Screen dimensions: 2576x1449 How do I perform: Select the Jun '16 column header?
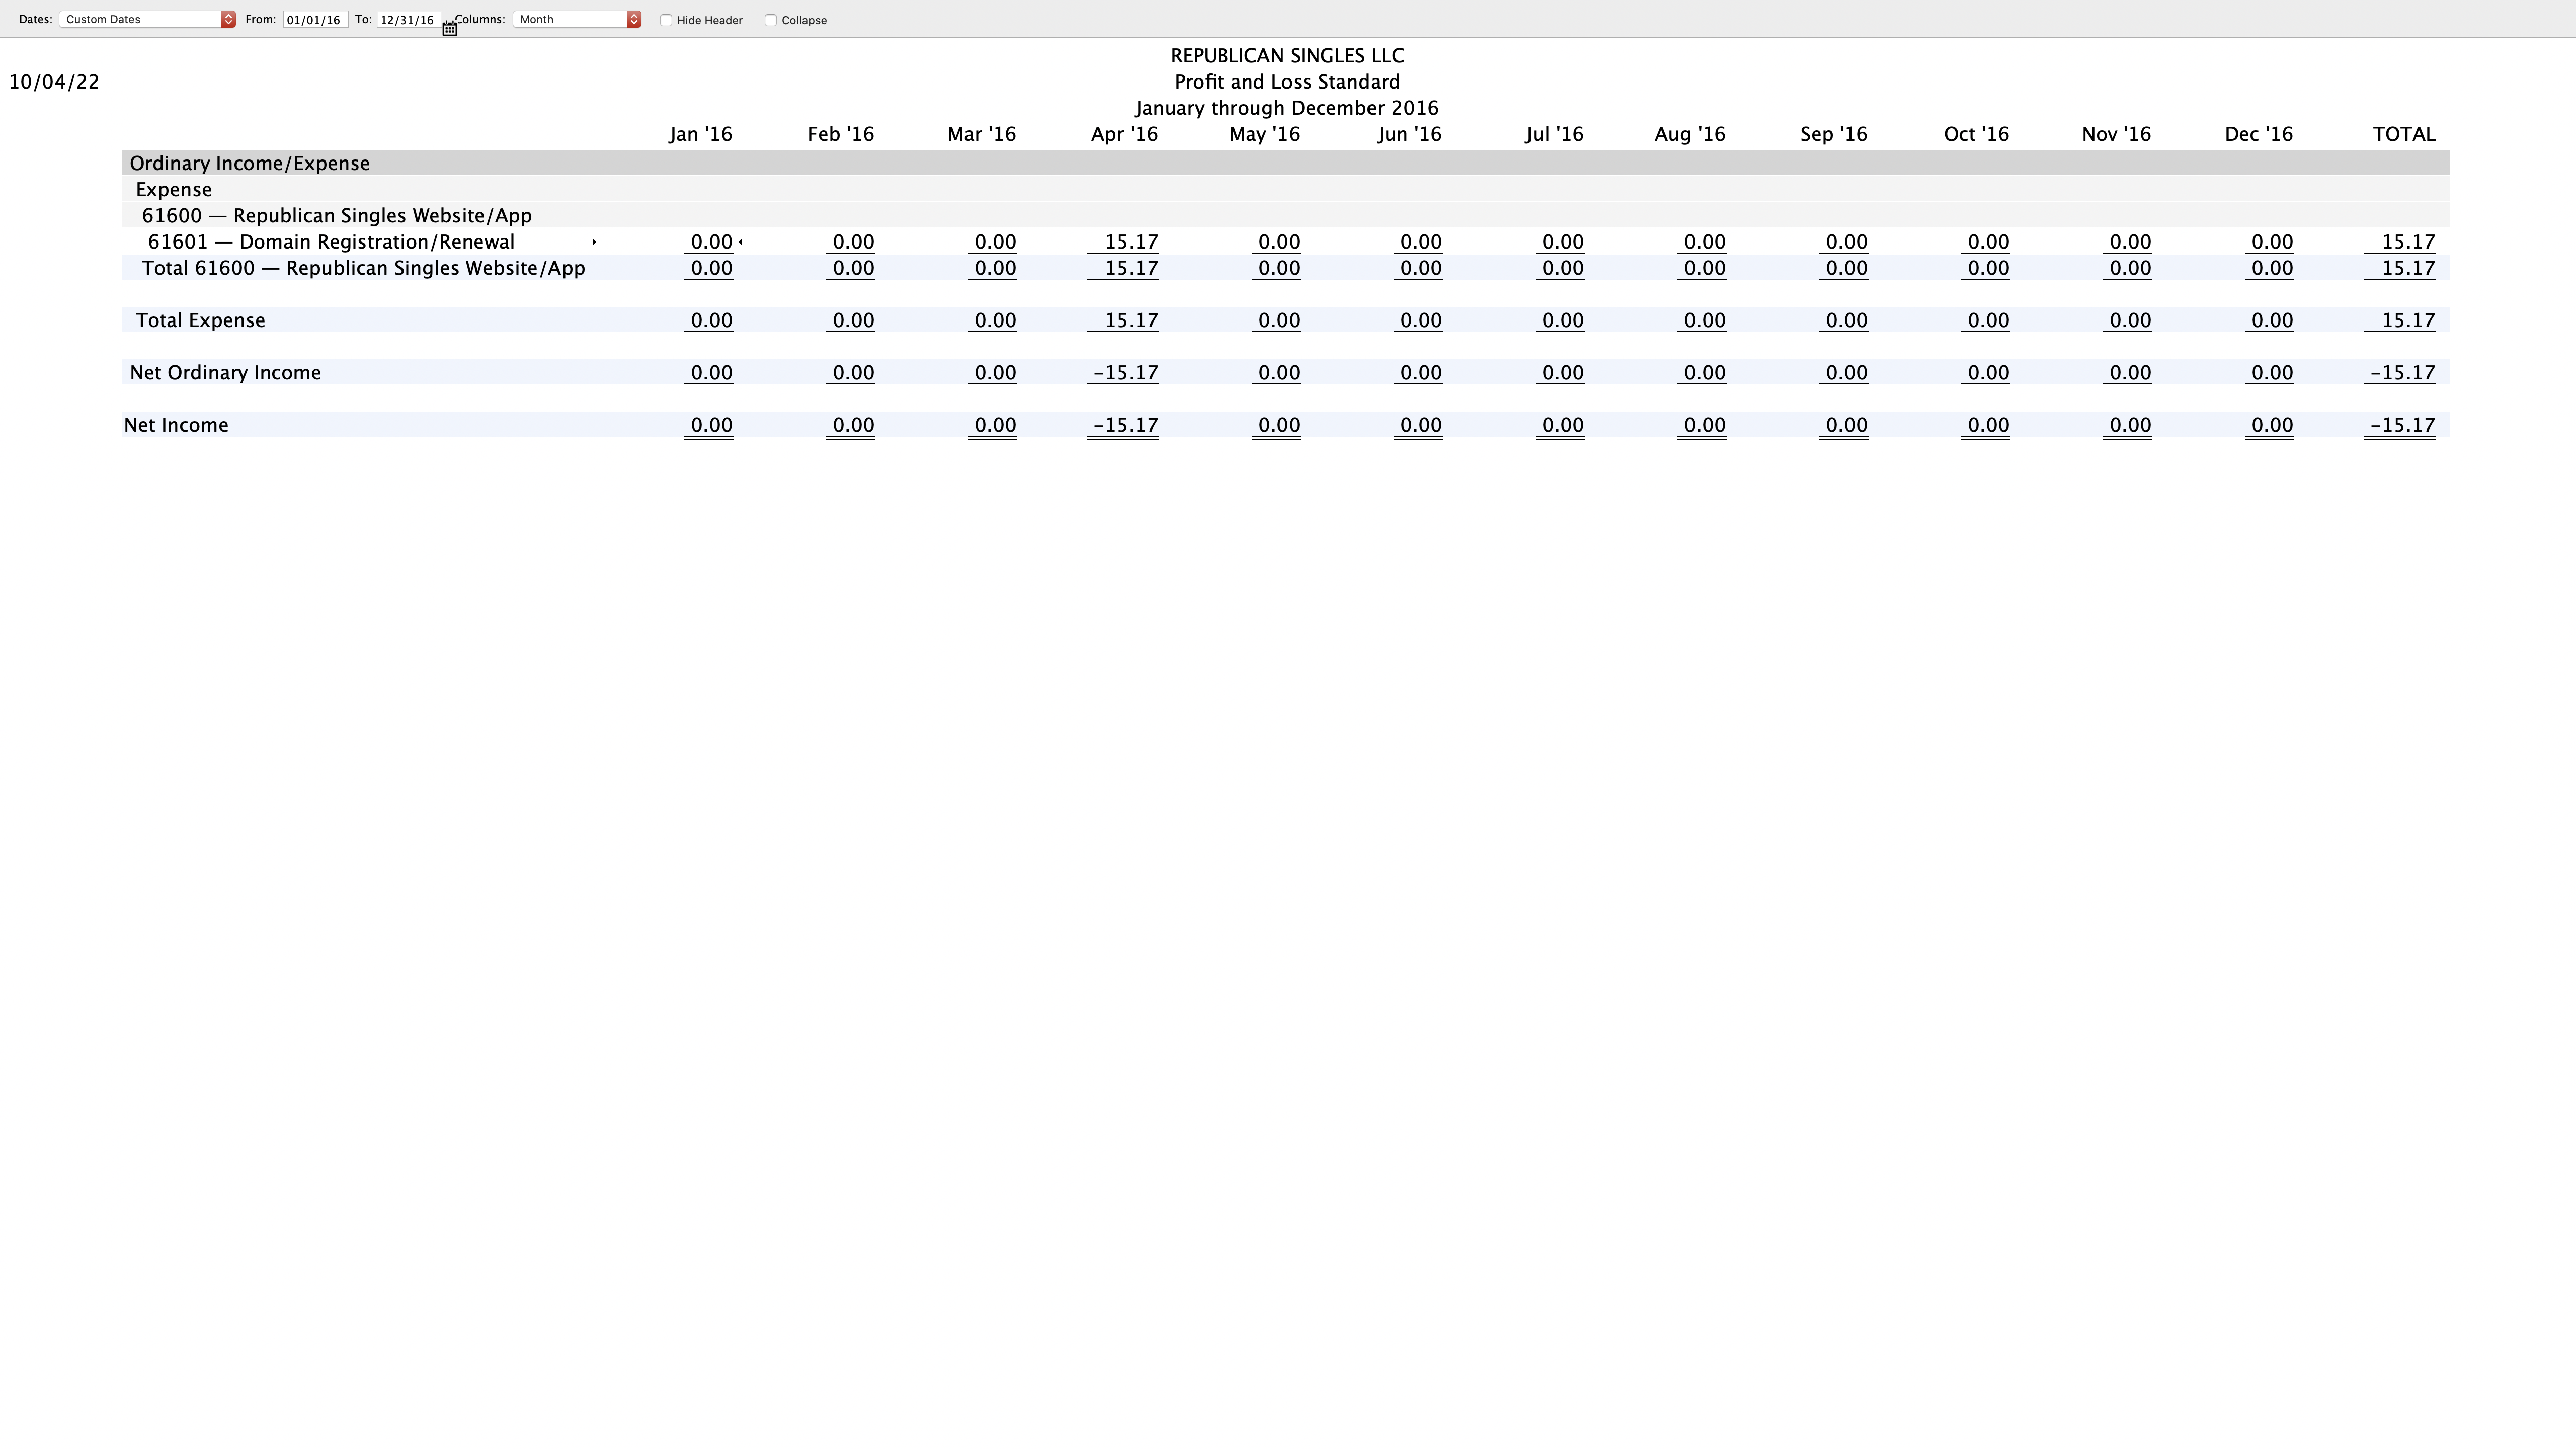[1410, 134]
